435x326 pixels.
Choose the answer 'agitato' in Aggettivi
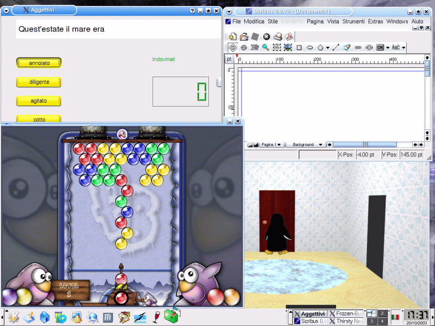point(39,101)
